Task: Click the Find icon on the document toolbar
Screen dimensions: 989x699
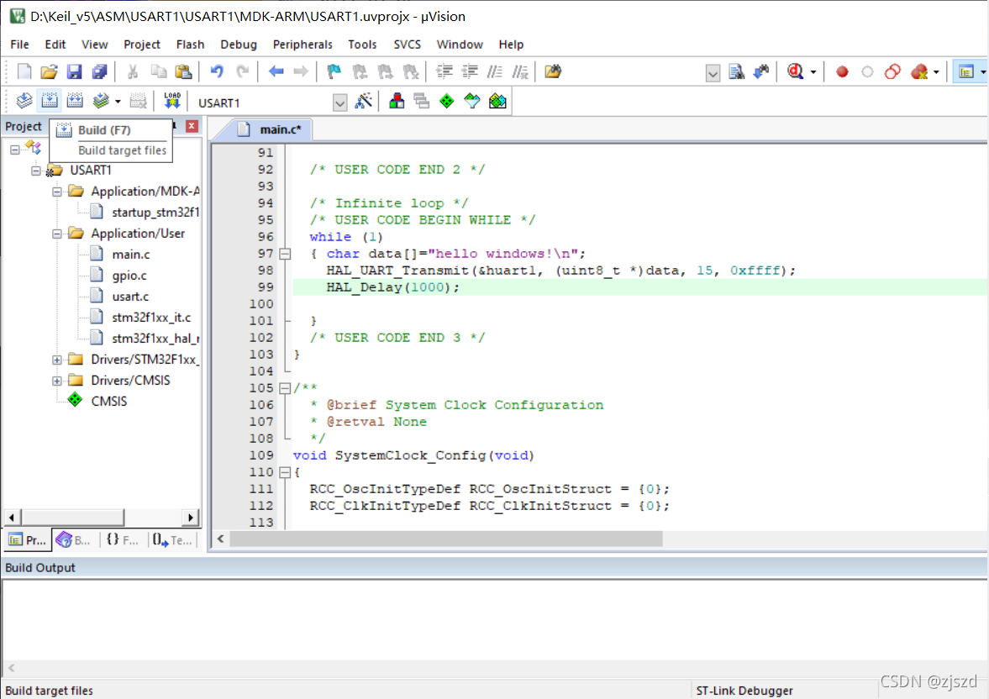Action: coord(736,71)
